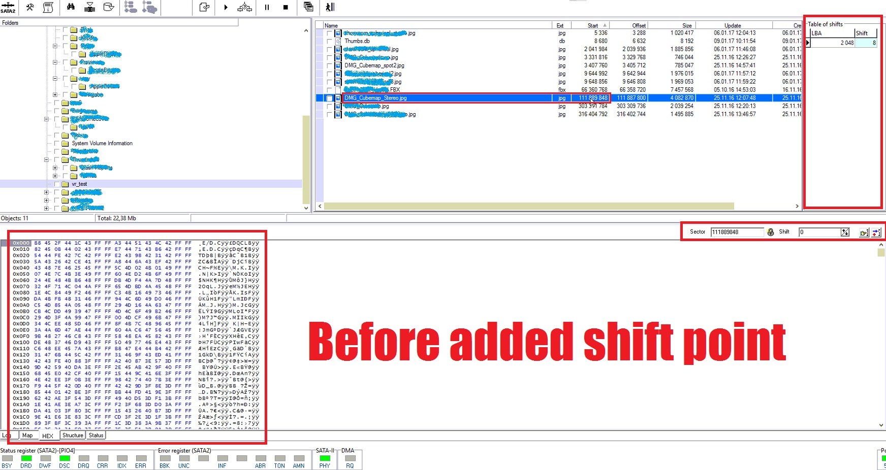
Task: Click the binoculars search icon
Action: (71, 7)
